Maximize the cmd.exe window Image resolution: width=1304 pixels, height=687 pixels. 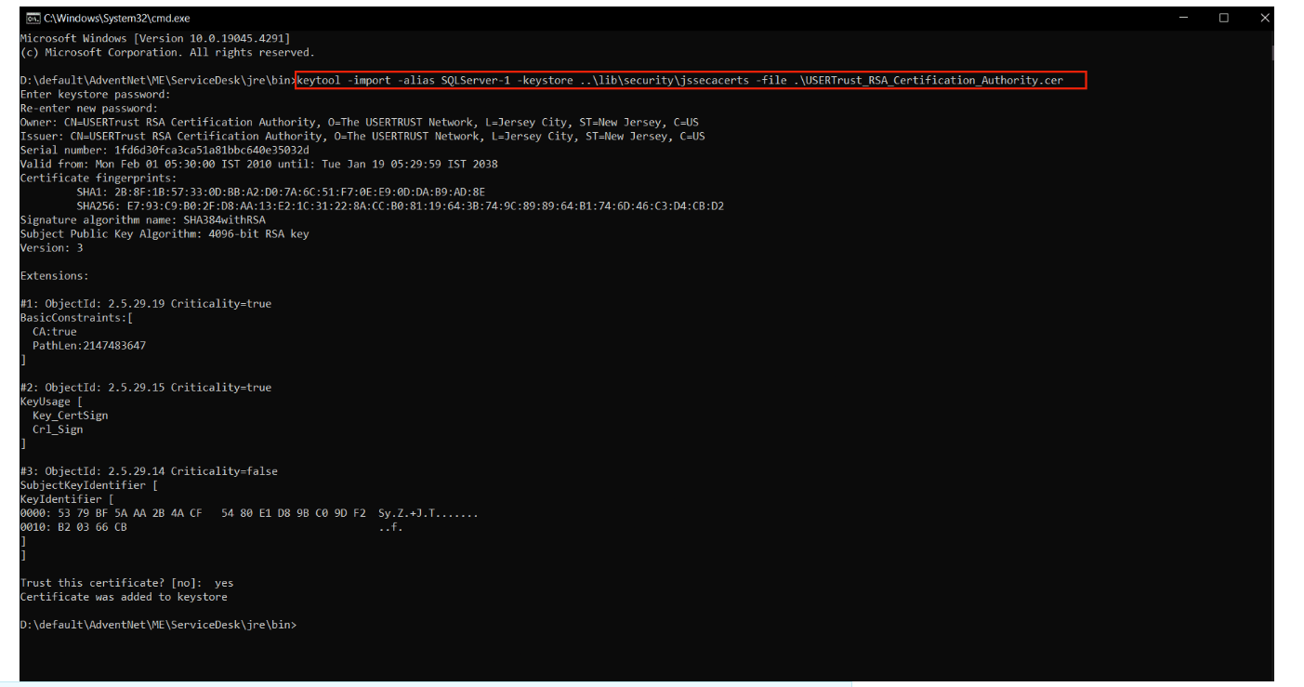(1223, 18)
